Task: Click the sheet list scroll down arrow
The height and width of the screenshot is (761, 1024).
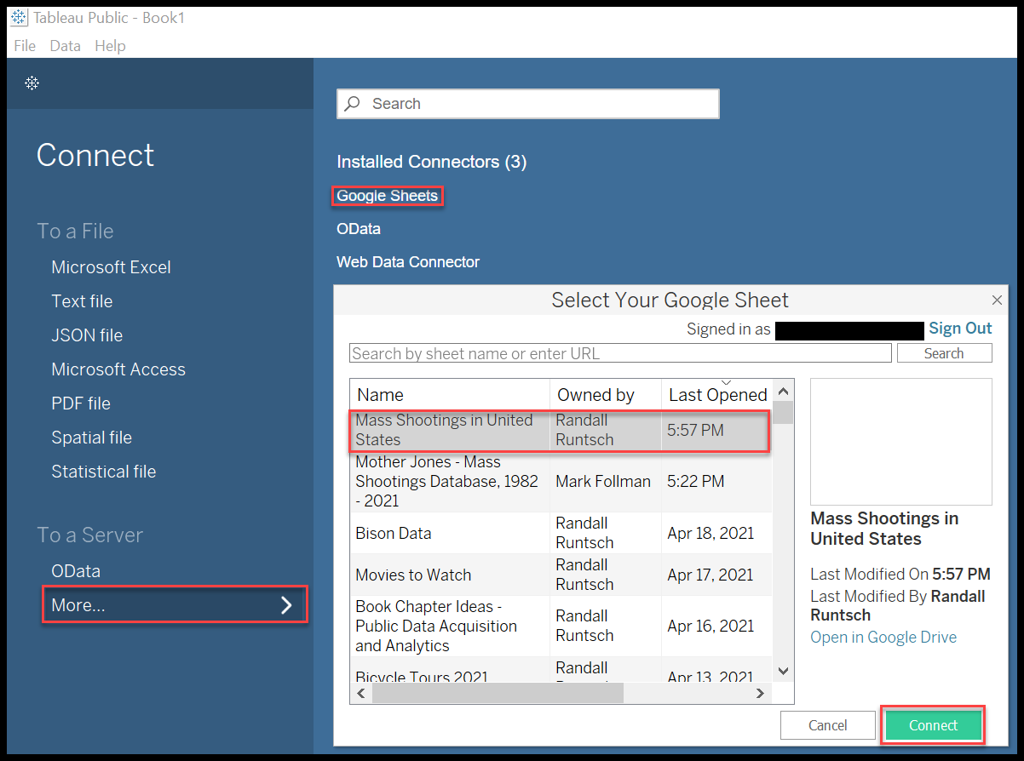Action: point(785,672)
